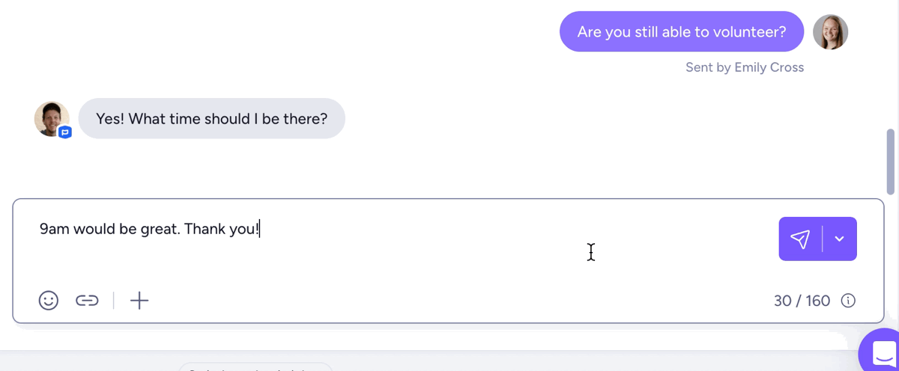The image size is (899, 371).
Task: Click the conversation scrollbar thumb
Action: [x=891, y=161]
